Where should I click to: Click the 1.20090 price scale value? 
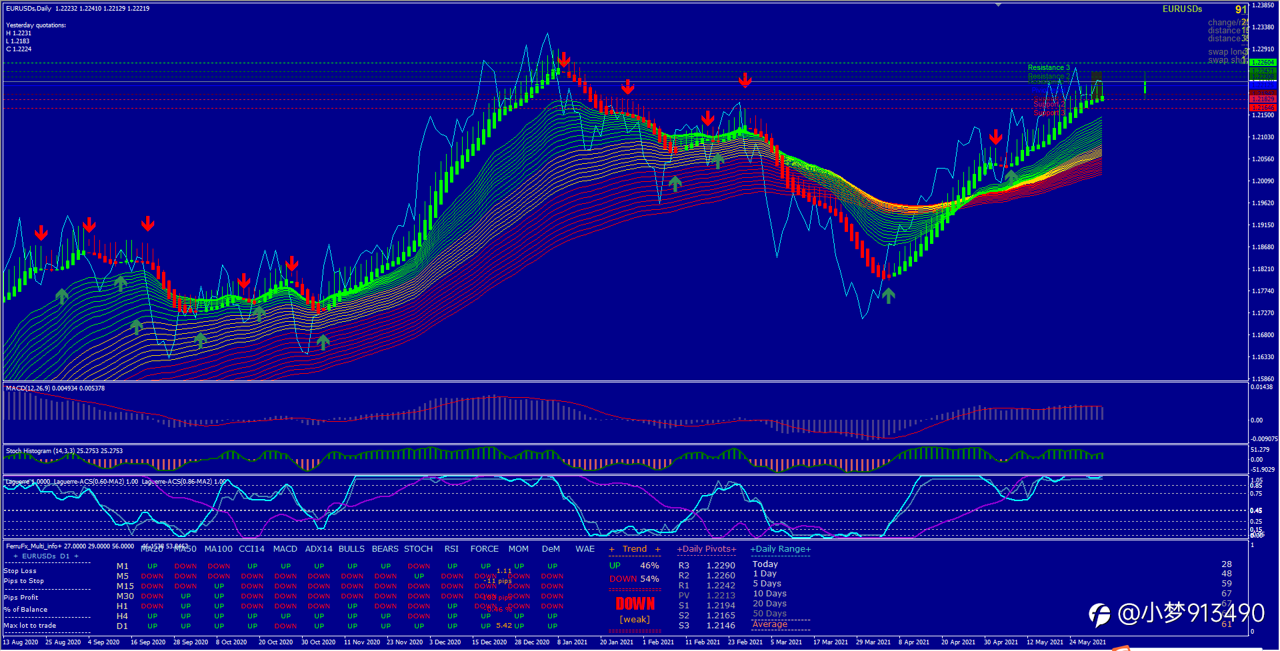pos(1263,181)
